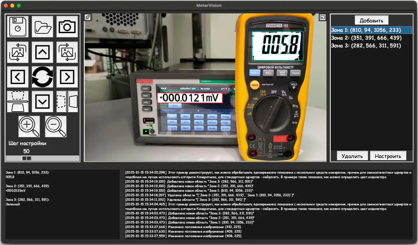The width and height of the screenshot is (418, 245).
Task: Click the floppy disk save icon
Action: pos(18,27)
